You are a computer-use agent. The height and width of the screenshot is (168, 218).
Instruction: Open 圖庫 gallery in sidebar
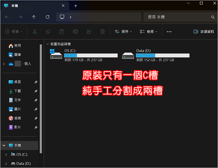[x=15, y=55]
